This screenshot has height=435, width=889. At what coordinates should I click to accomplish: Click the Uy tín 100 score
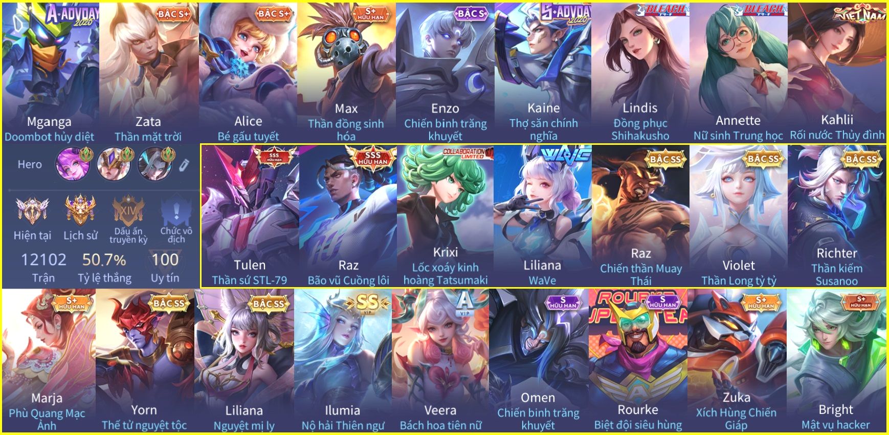coord(165,268)
